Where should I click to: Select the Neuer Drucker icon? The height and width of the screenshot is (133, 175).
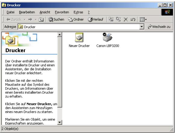[x=79, y=37]
